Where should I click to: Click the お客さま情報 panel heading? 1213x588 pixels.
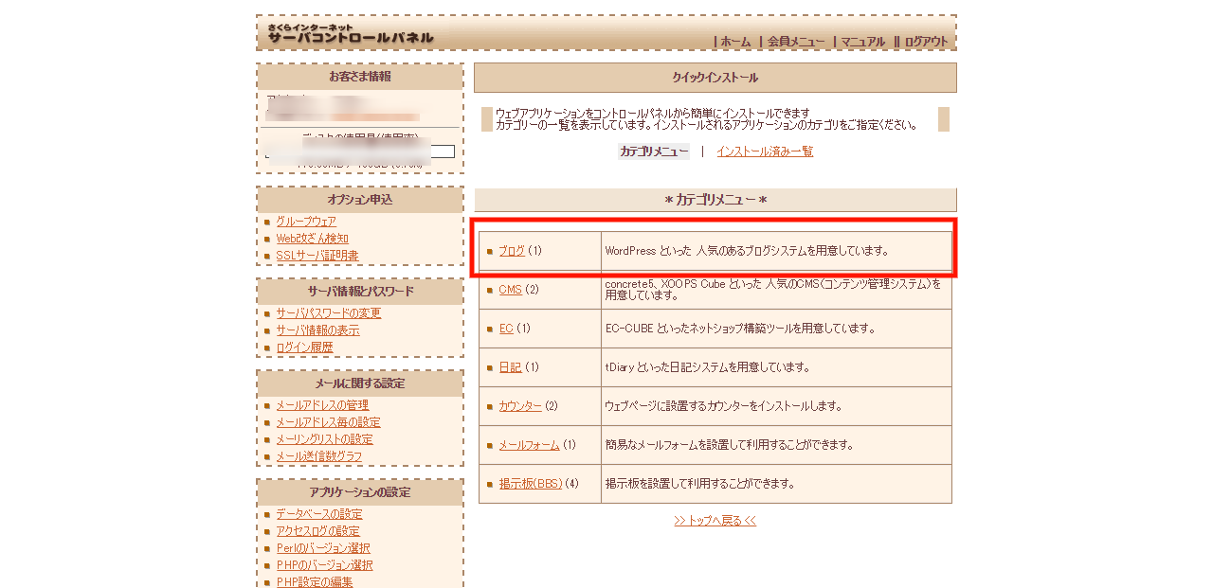(360, 77)
